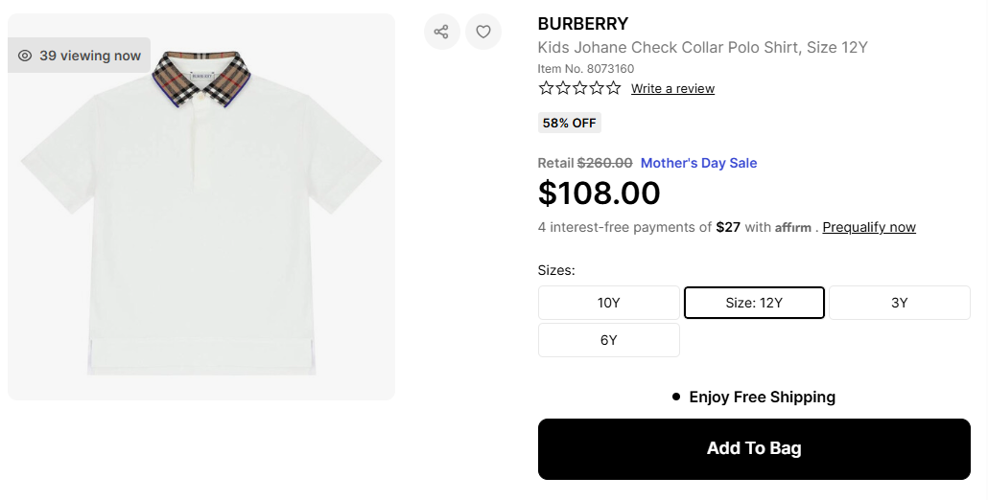This screenshot has width=988, height=500.
Task: Follow the Prequalify now link
Action: coord(869,227)
